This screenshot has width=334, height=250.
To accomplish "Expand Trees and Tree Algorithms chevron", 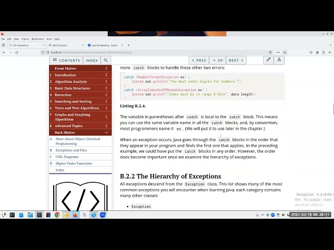I will (106, 108).
